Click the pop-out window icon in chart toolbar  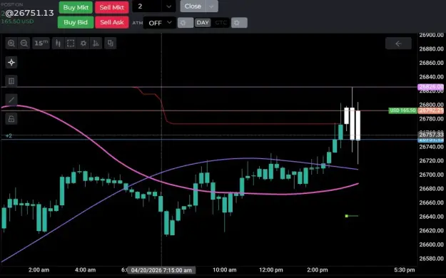coord(111,43)
